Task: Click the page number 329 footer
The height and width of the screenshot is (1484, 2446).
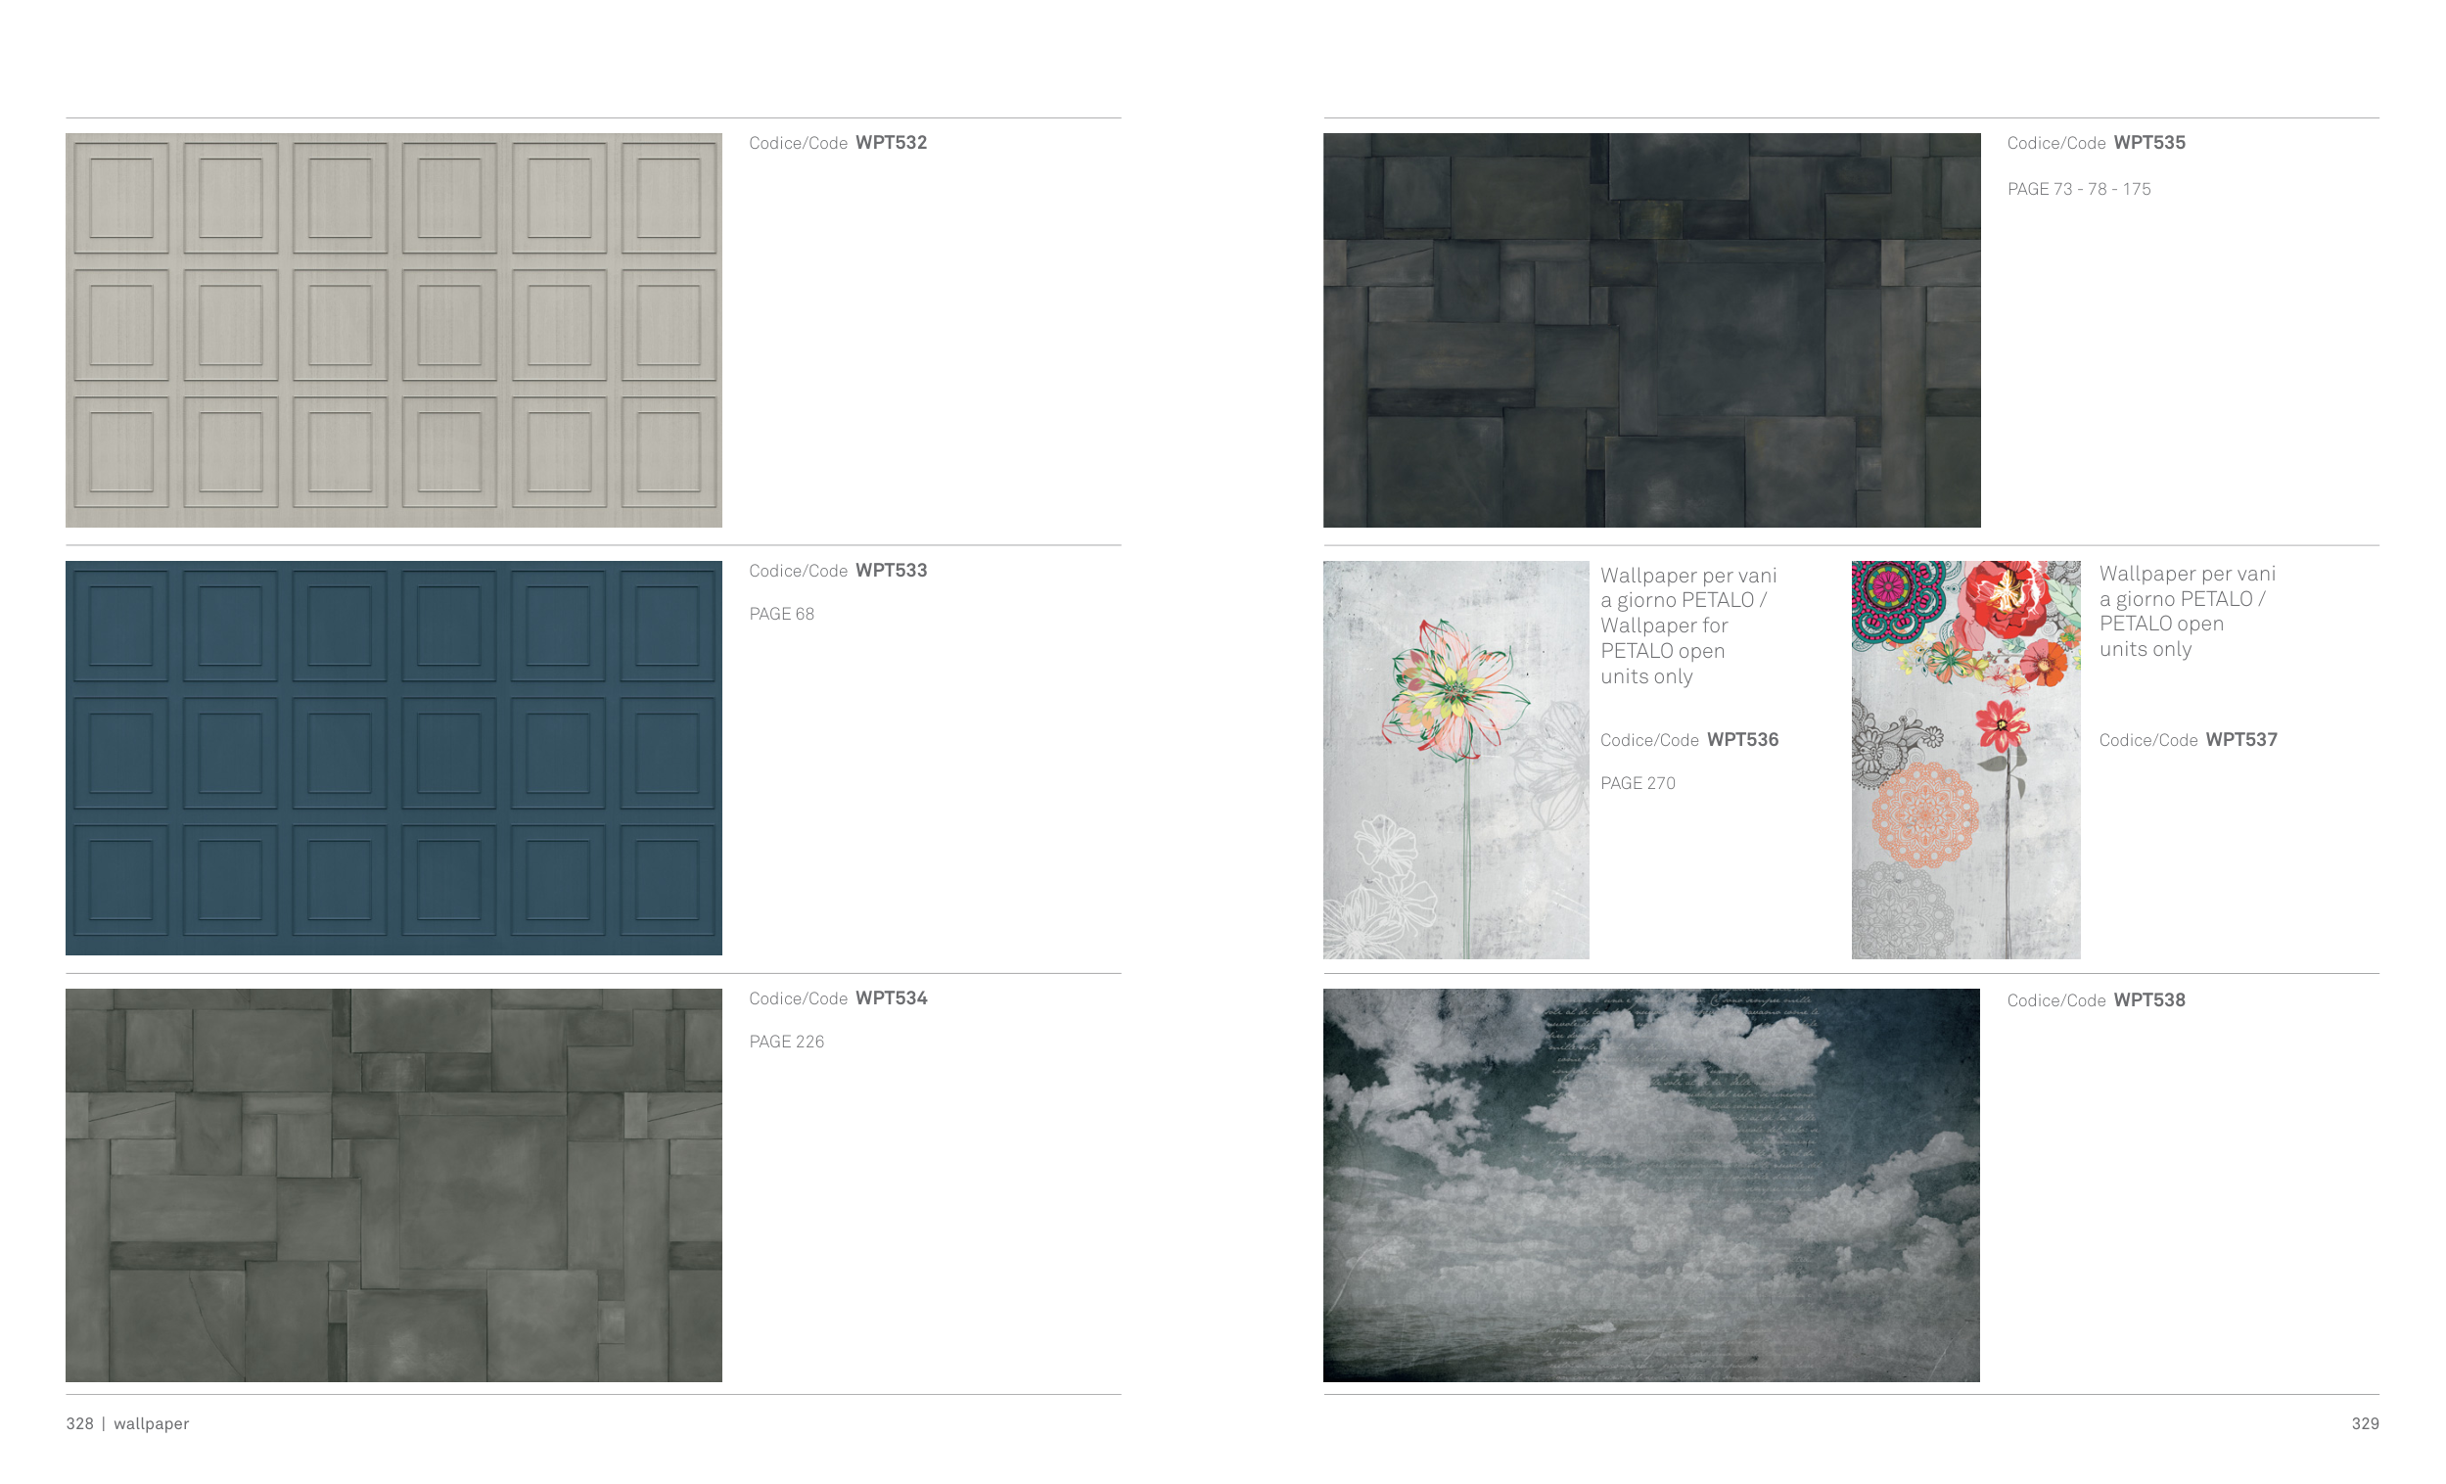Action: pyautogui.click(x=2365, y=1423)
